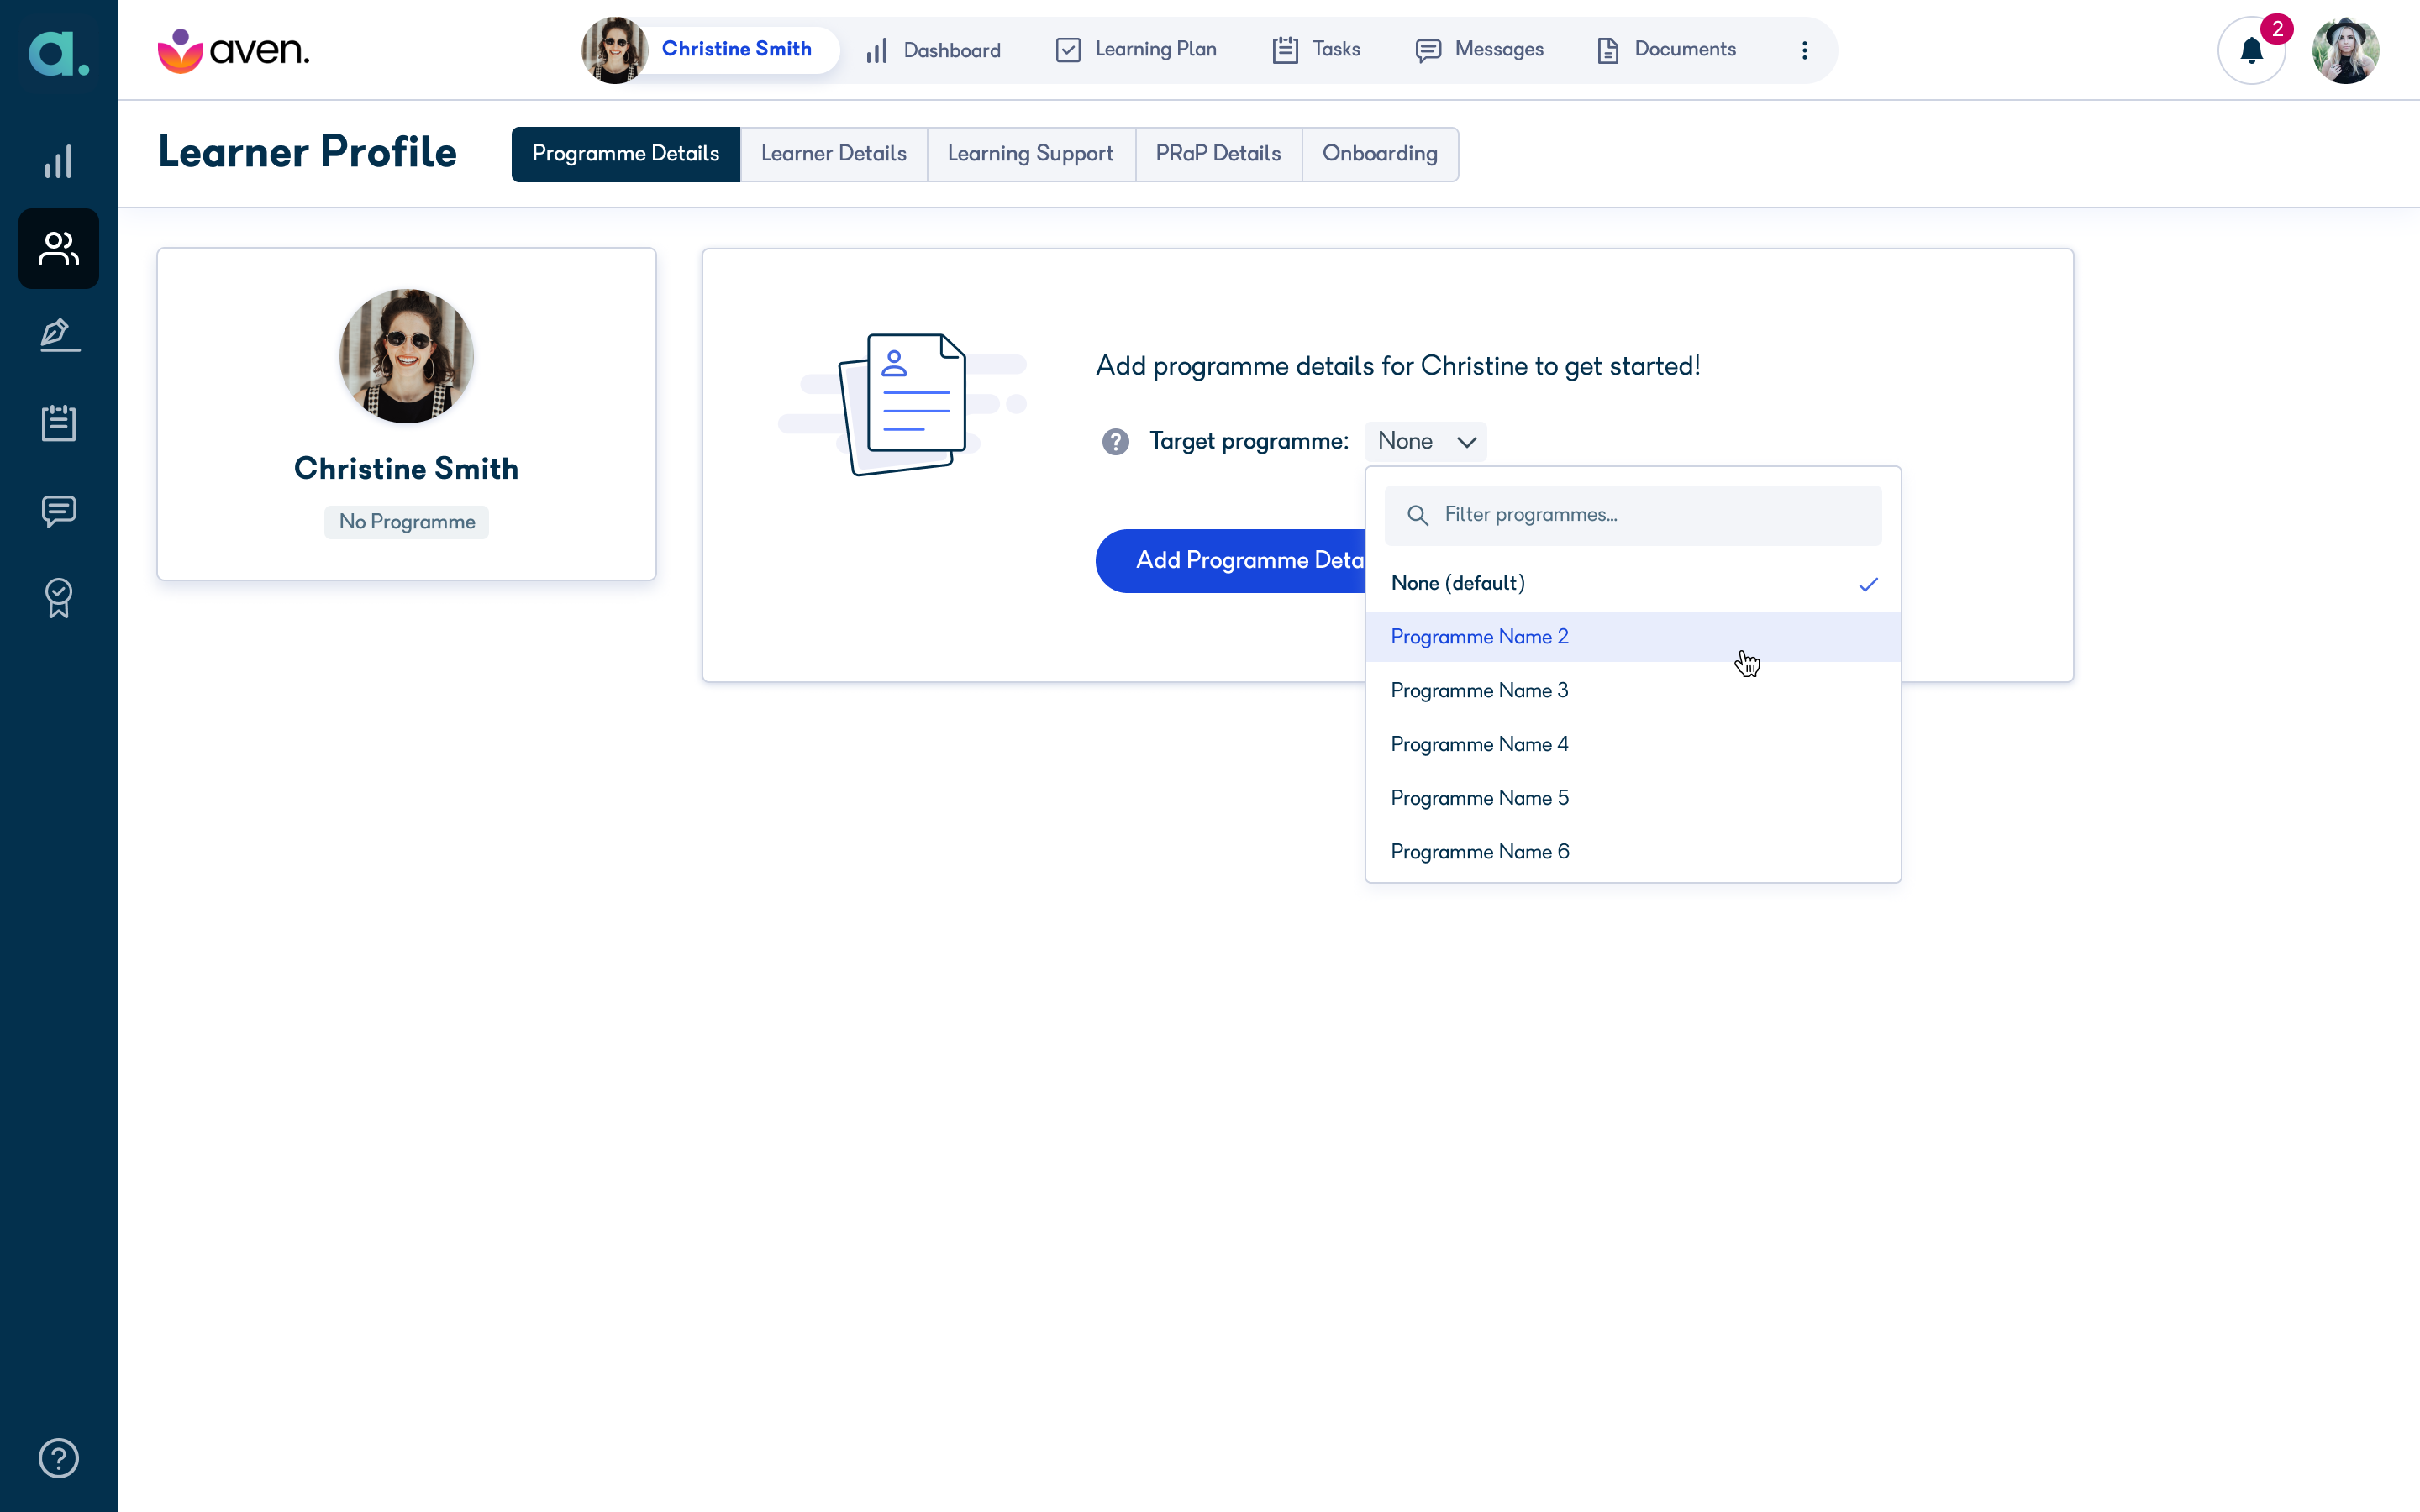Click the teal 'a.' logo in sidebar

(59, 53)
